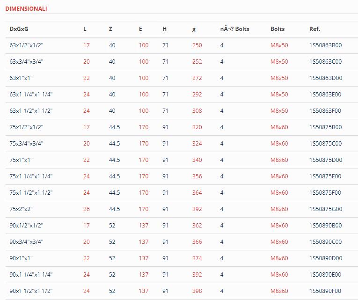The height and width of the screenshot is (300, 358).
Task: Select weight value 398 in last row
Action: click(197, 291)
